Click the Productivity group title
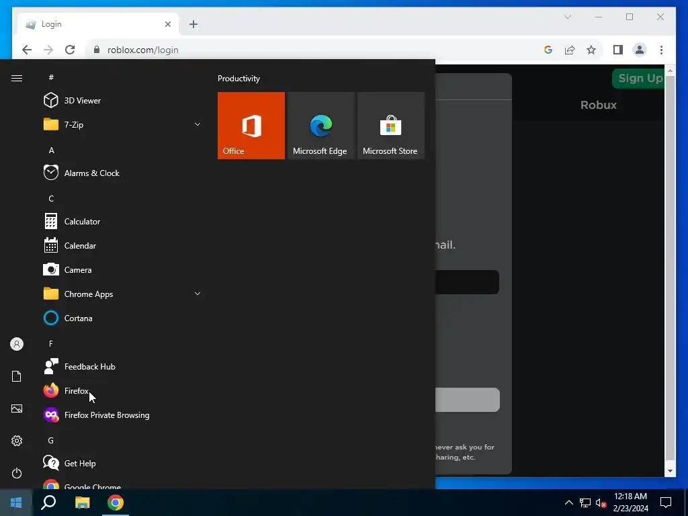Viewport: 688px width, 516px height. pyautogui.click(x=239, y=79)
